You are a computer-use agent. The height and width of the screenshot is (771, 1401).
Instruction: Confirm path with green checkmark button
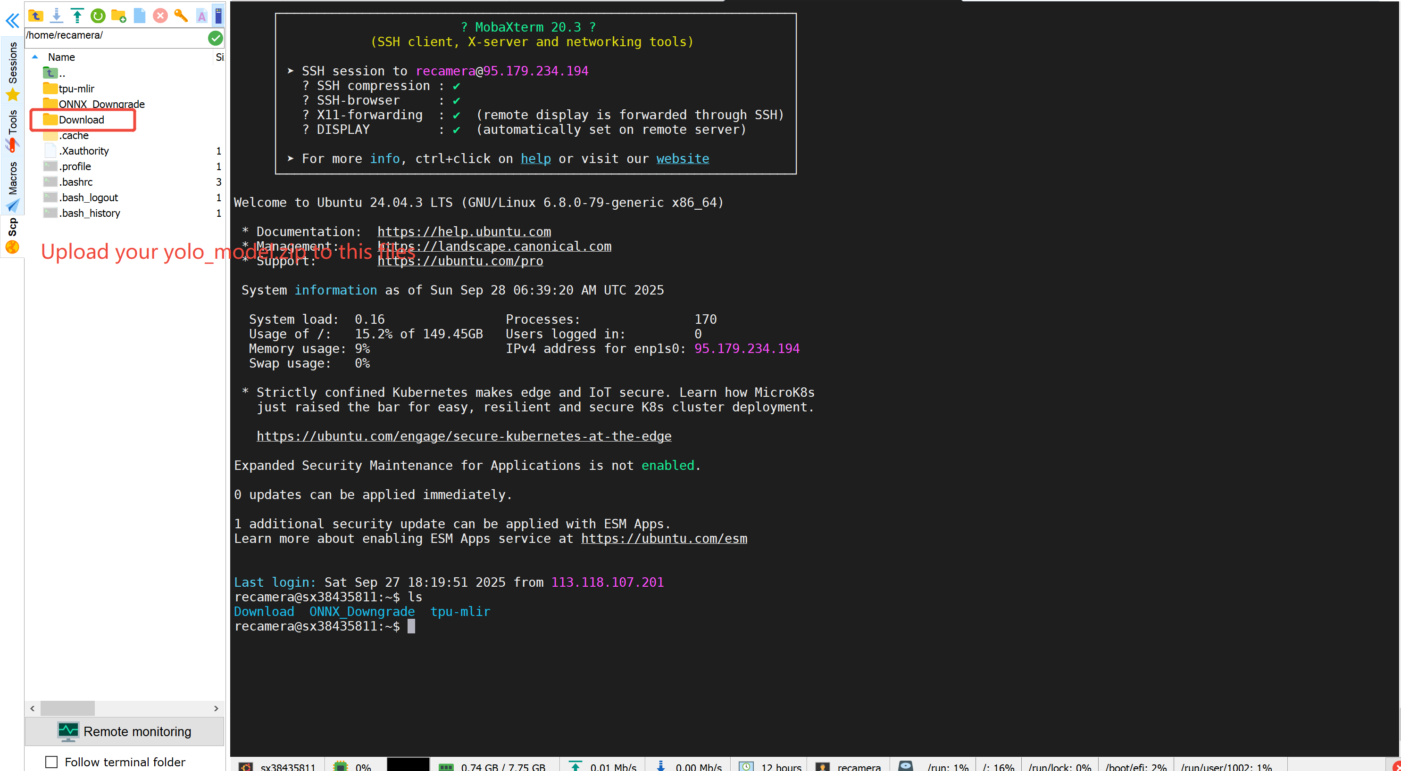coord(216,38)
